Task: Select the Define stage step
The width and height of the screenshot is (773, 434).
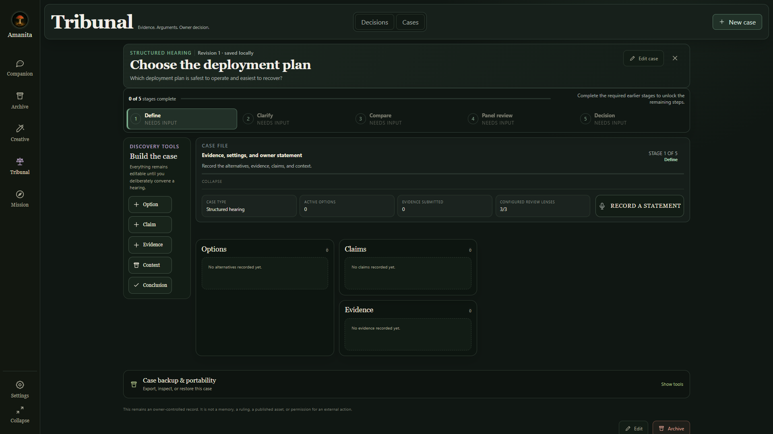Action: pos(182,119)
